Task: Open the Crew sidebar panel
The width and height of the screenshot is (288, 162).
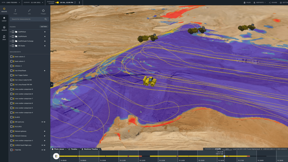Action: coord(4,37)
